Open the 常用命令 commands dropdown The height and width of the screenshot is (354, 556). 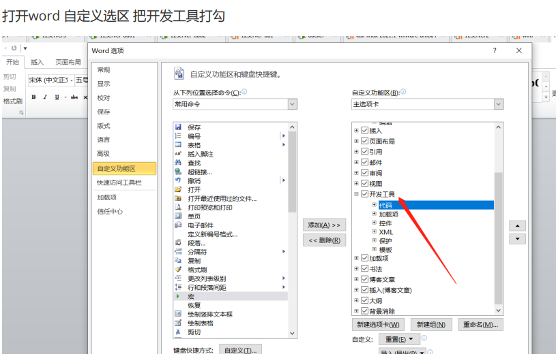(292, 104)
